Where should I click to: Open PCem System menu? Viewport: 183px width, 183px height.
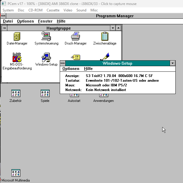tap(8, 10)
